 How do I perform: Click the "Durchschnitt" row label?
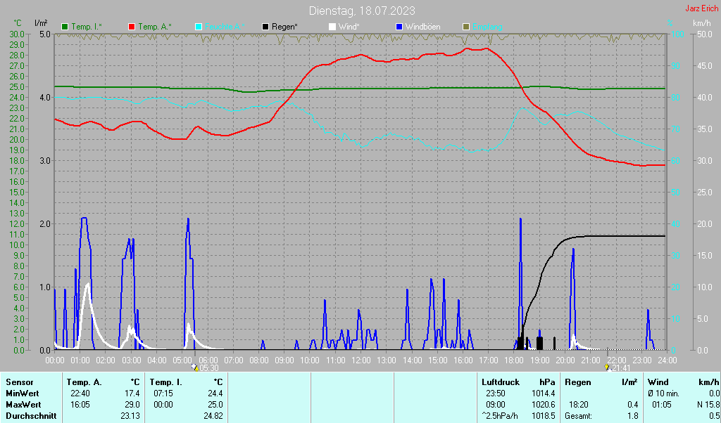[31, 416]
